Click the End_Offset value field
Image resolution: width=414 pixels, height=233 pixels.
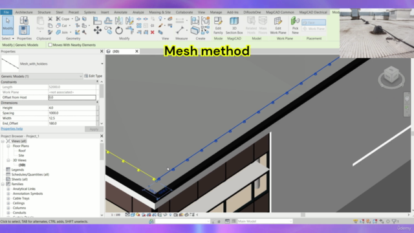pyautogui.click(x=72, y=124)
